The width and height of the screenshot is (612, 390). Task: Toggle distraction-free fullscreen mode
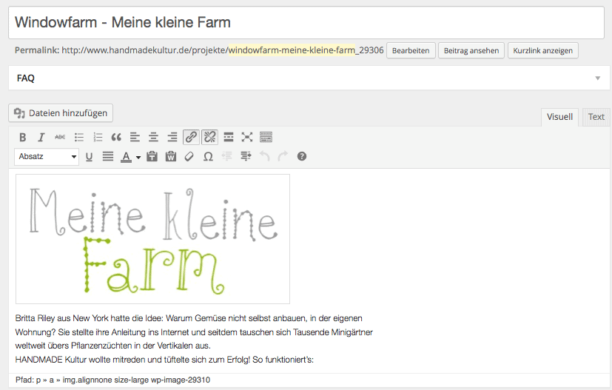(247, 137)
